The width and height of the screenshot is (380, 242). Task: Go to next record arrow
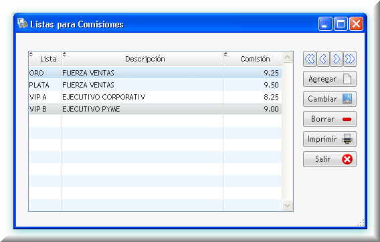337,59
